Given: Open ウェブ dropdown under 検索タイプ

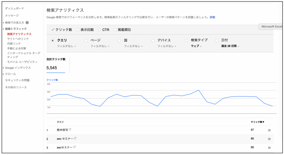Looking at the screenshot, I should click(196, 46).
